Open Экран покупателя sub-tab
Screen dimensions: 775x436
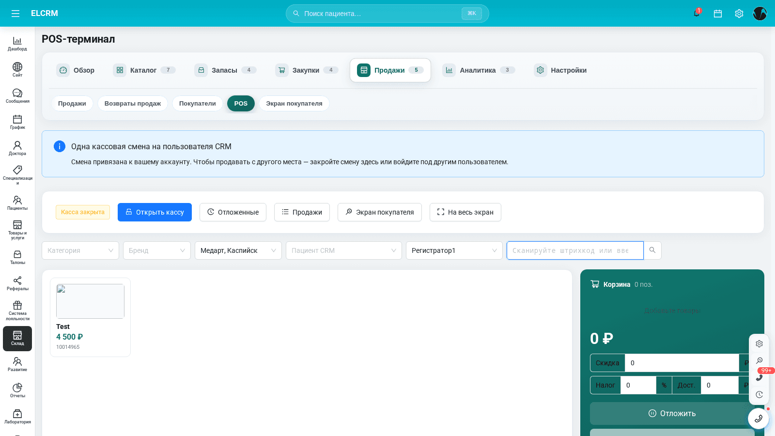click(294, 104)
